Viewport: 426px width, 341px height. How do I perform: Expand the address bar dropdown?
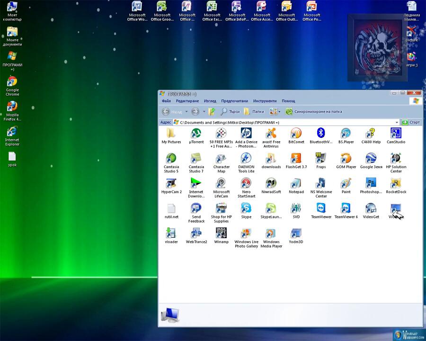coord(397,122)
